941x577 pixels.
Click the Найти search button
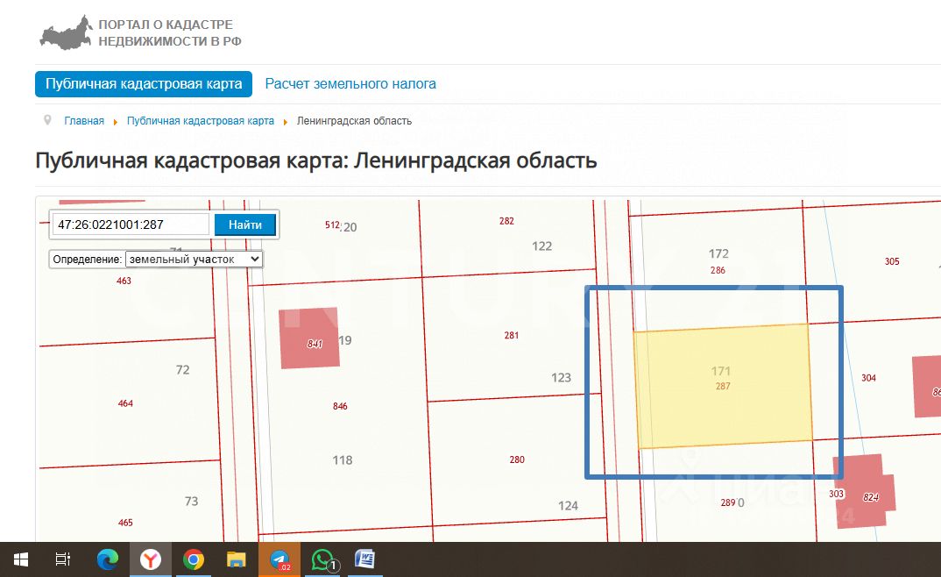pos(244,224)
